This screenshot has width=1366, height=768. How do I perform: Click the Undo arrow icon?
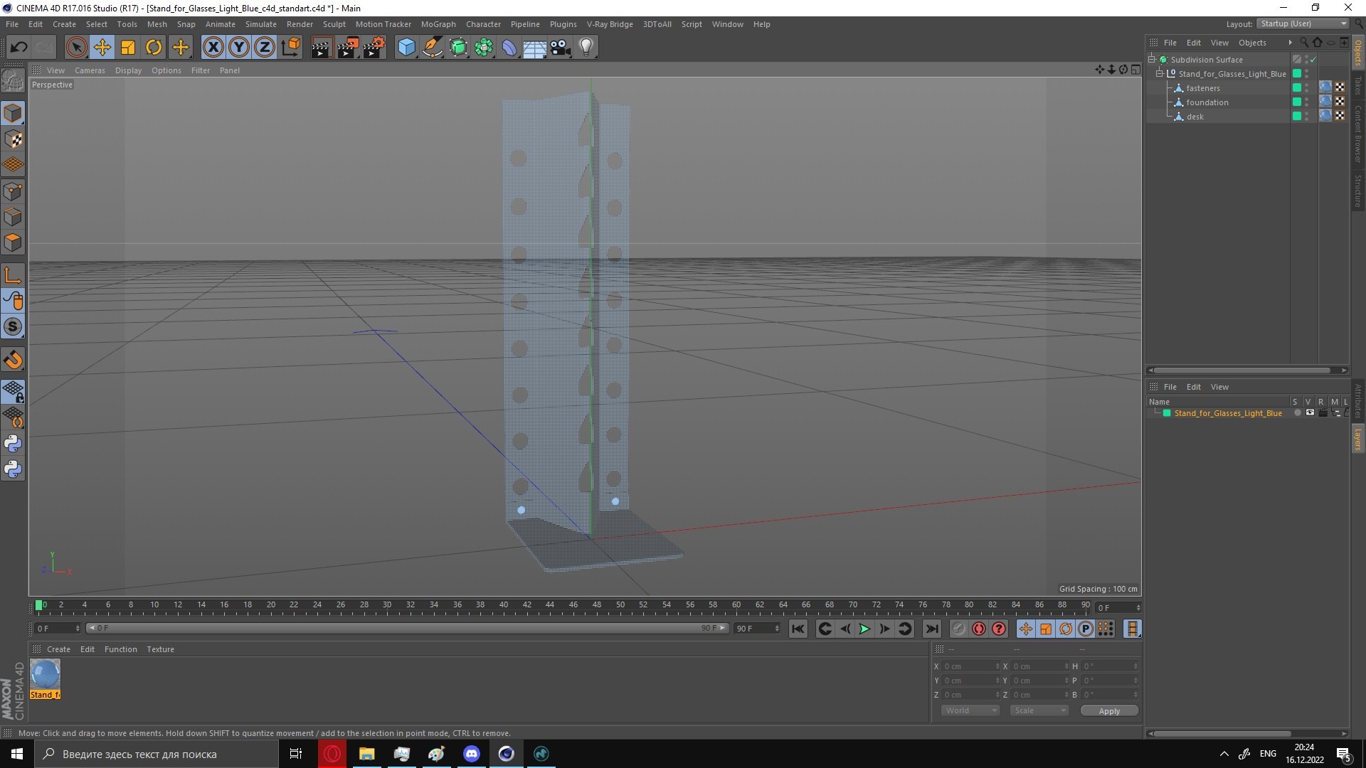click(18, 48)
